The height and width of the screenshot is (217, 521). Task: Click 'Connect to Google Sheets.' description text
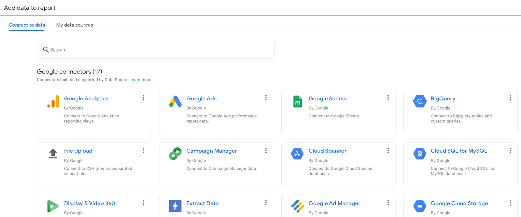click(334, 116)
